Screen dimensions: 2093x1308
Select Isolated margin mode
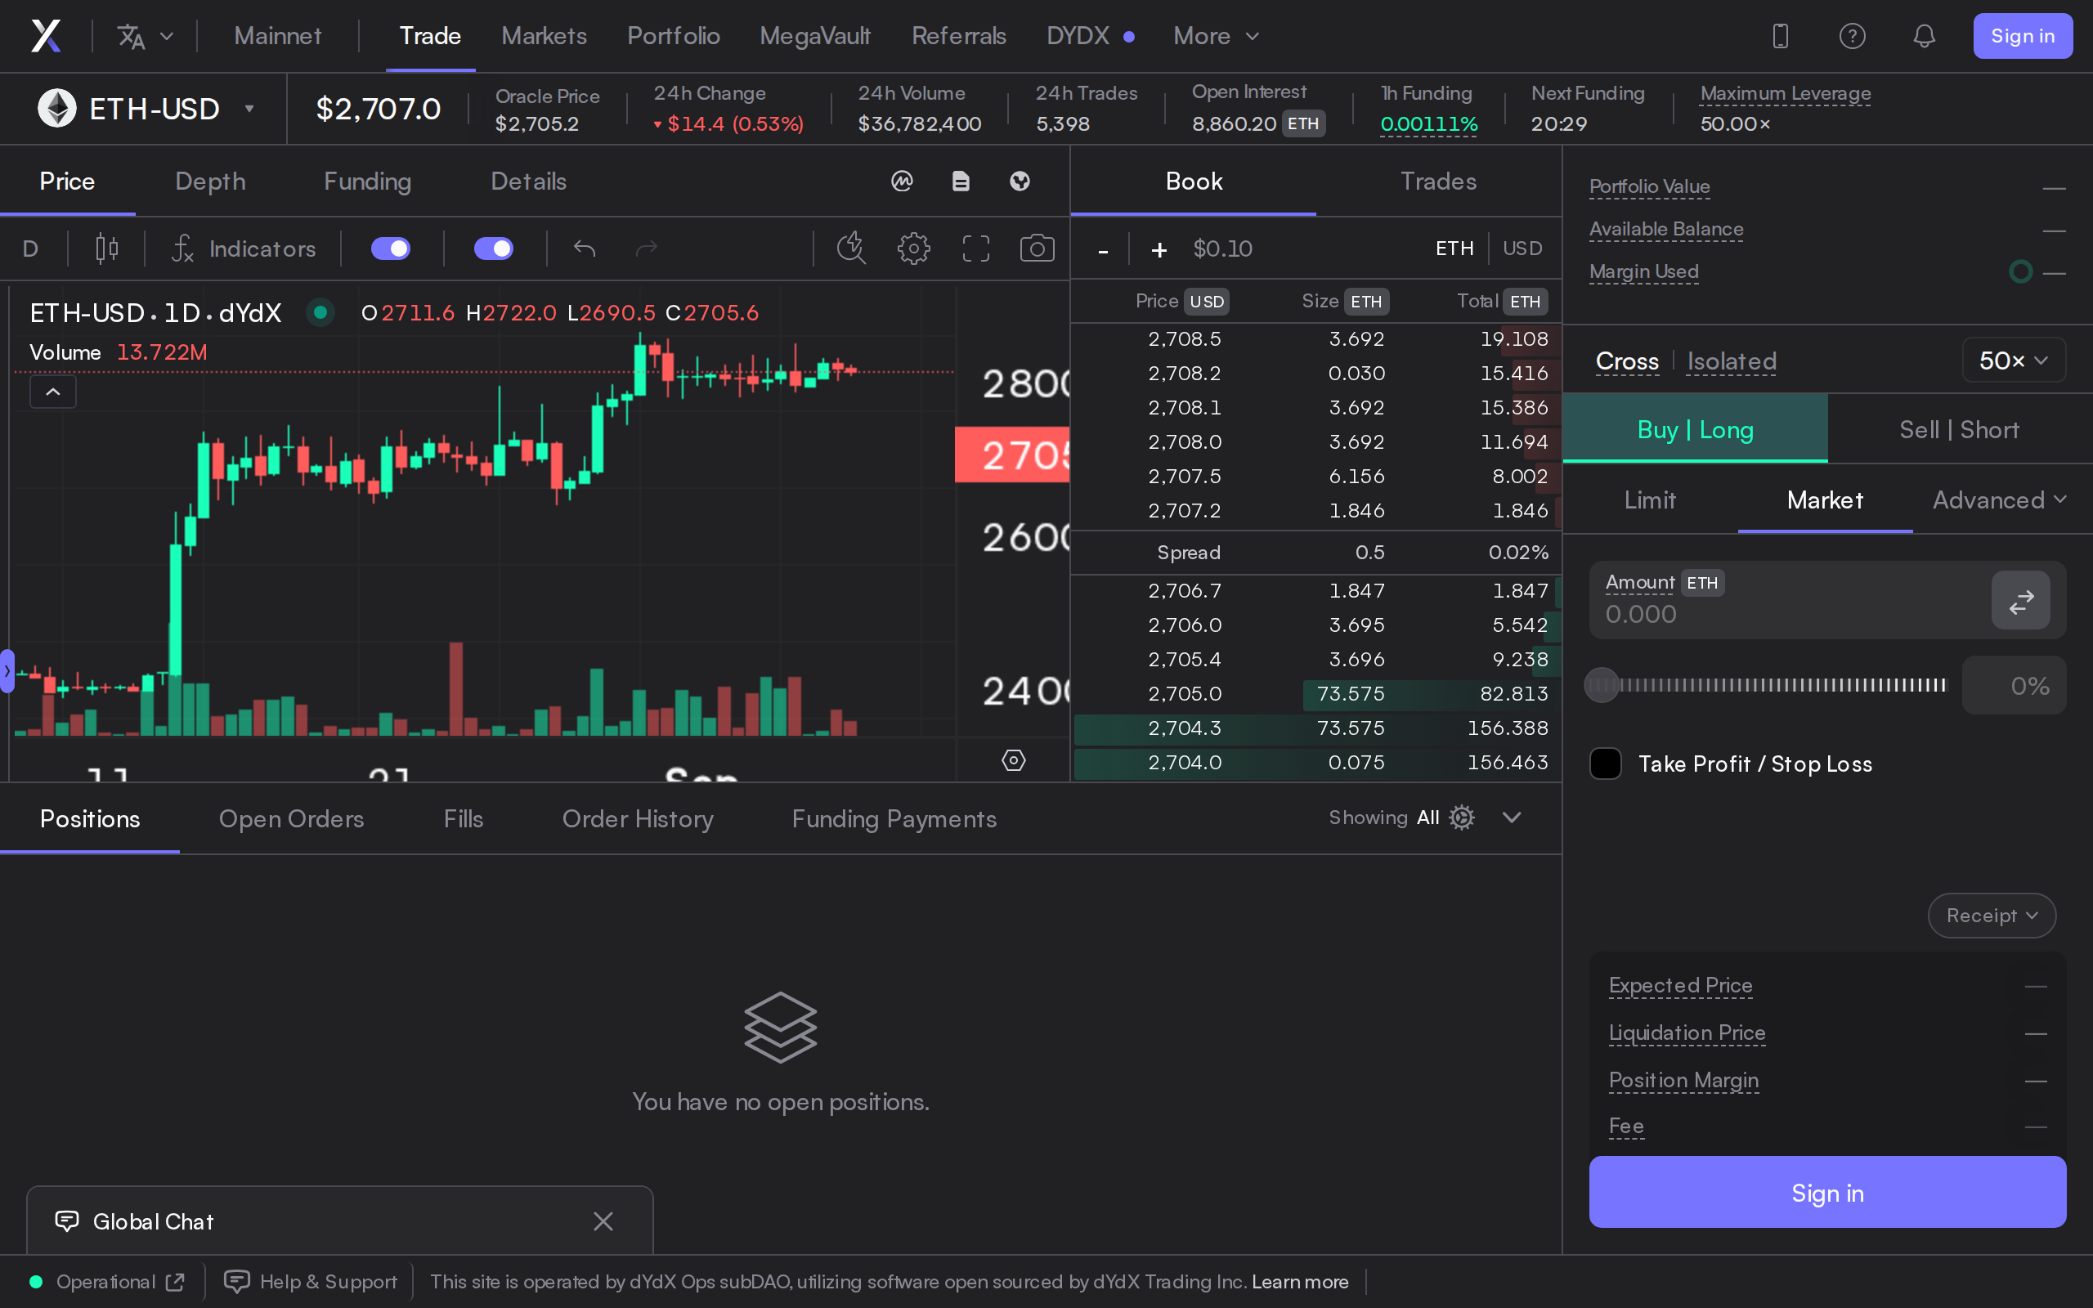(x=1732, y=361)
